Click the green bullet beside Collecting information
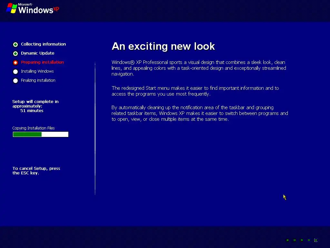This screenshot has height=248, width=330. [x=15, y=45]
